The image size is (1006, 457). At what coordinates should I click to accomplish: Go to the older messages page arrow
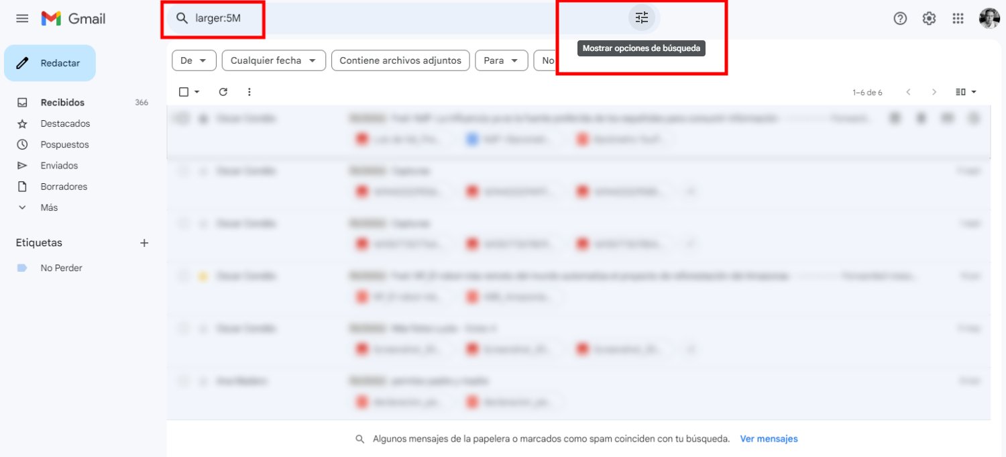934,92
